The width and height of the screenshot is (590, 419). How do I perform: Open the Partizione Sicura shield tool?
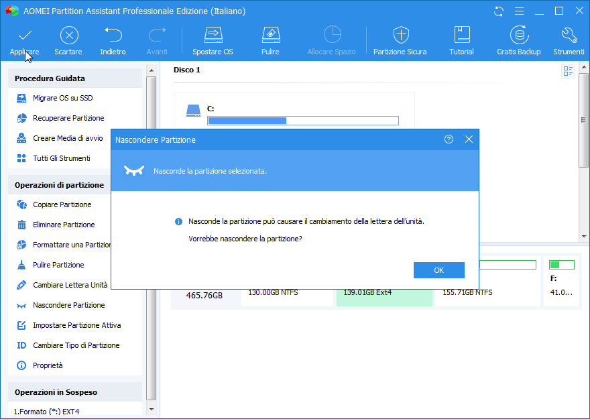(400, 35)
